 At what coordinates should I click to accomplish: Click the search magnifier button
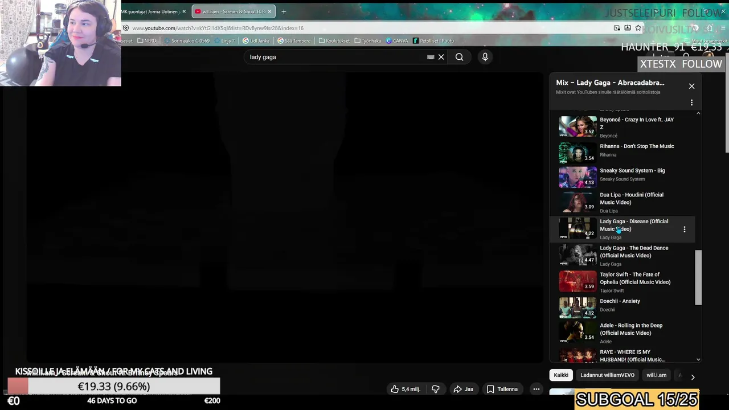pyautogui.click(x=459, y=57)
